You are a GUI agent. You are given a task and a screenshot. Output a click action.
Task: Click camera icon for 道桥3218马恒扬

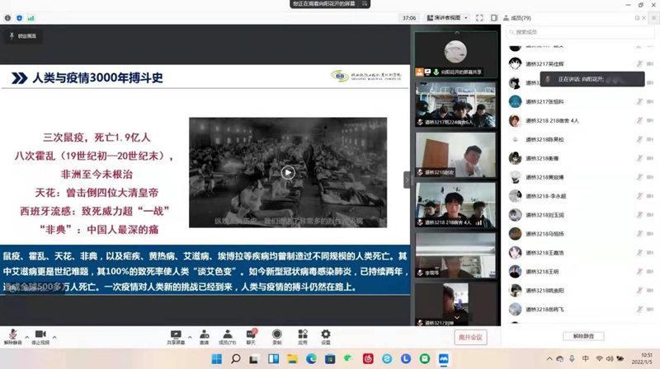click(x=650, y=234)
